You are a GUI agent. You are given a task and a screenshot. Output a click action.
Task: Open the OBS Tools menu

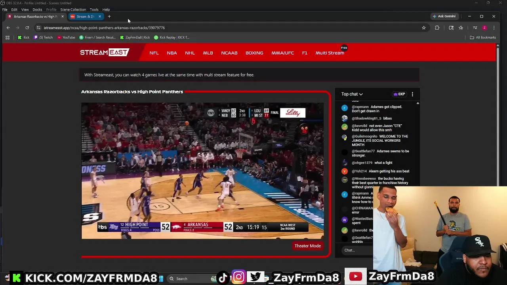[94, 9]
